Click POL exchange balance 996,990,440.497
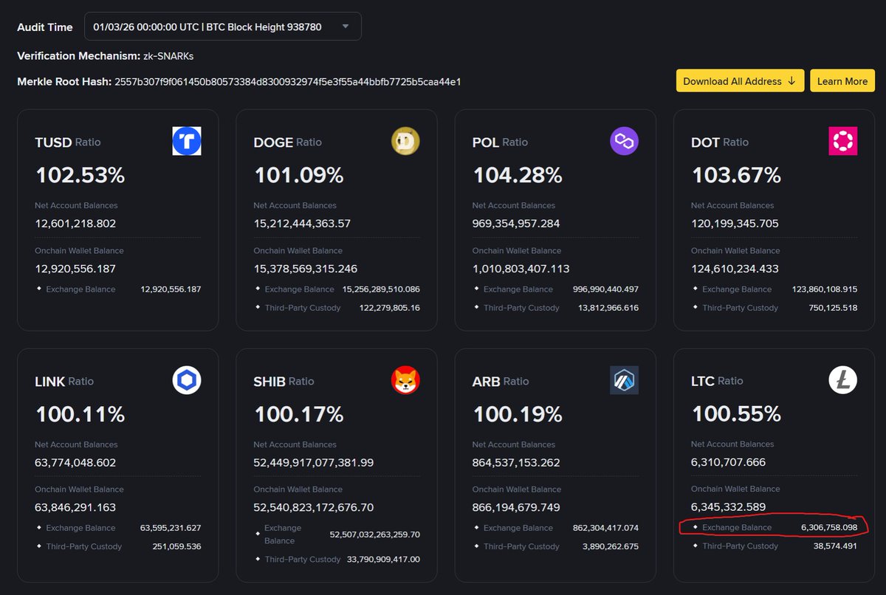The height and width of the screenshot is (595, 886). [x=605, y=289]
